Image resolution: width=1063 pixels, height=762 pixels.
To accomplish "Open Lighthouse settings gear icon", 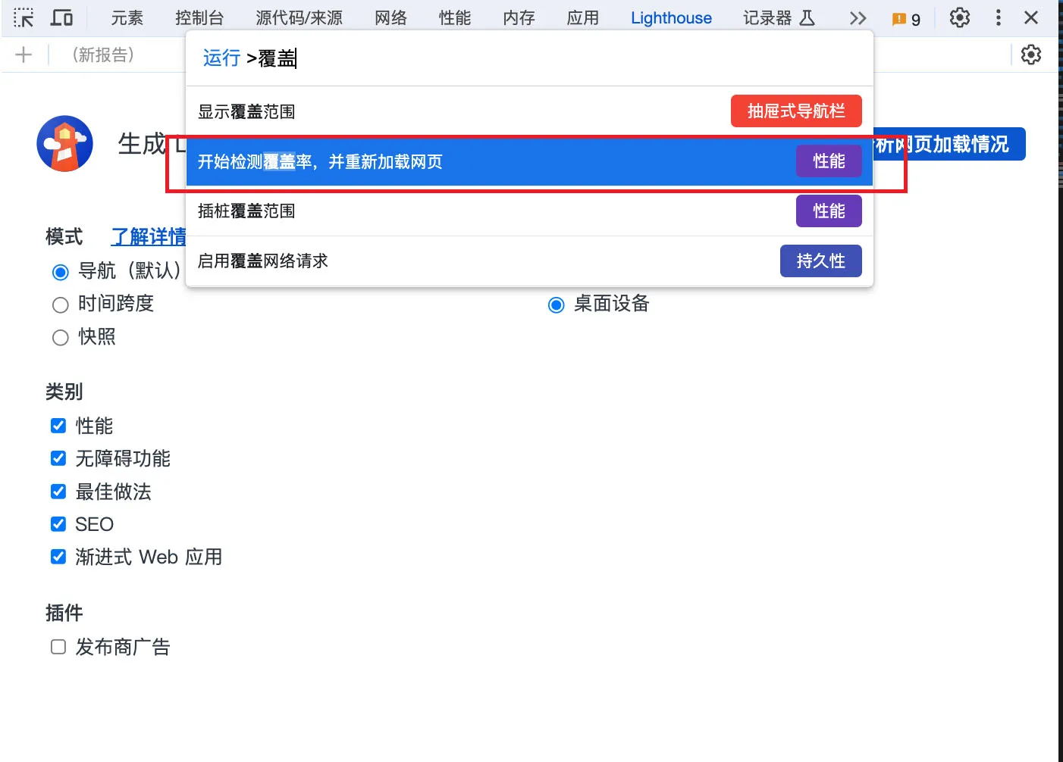I will 1030,55.
